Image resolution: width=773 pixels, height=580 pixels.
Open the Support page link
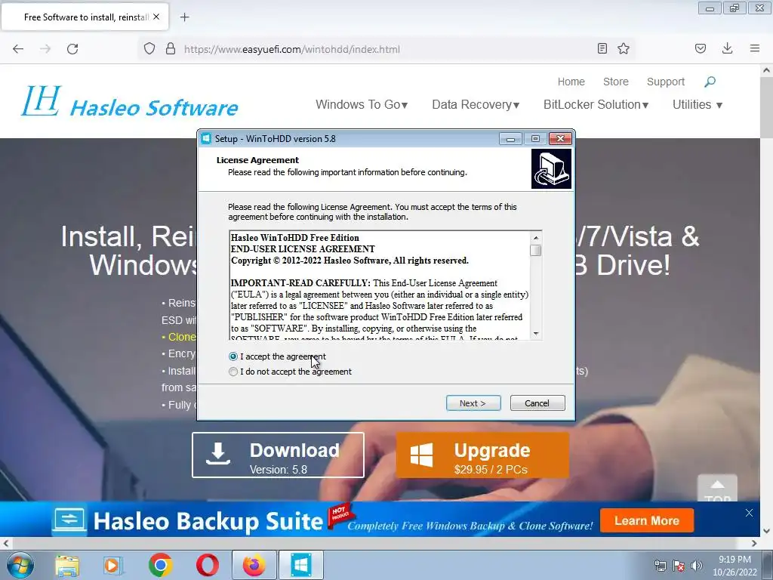point(666,82)
